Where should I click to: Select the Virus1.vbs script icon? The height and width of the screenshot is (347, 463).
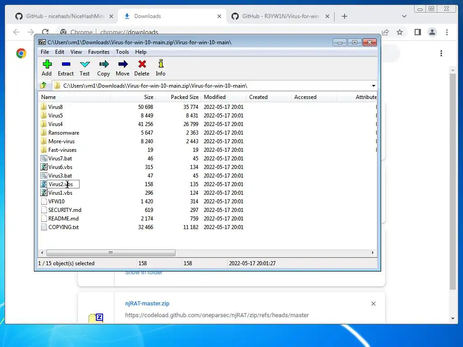coord(44,192)
